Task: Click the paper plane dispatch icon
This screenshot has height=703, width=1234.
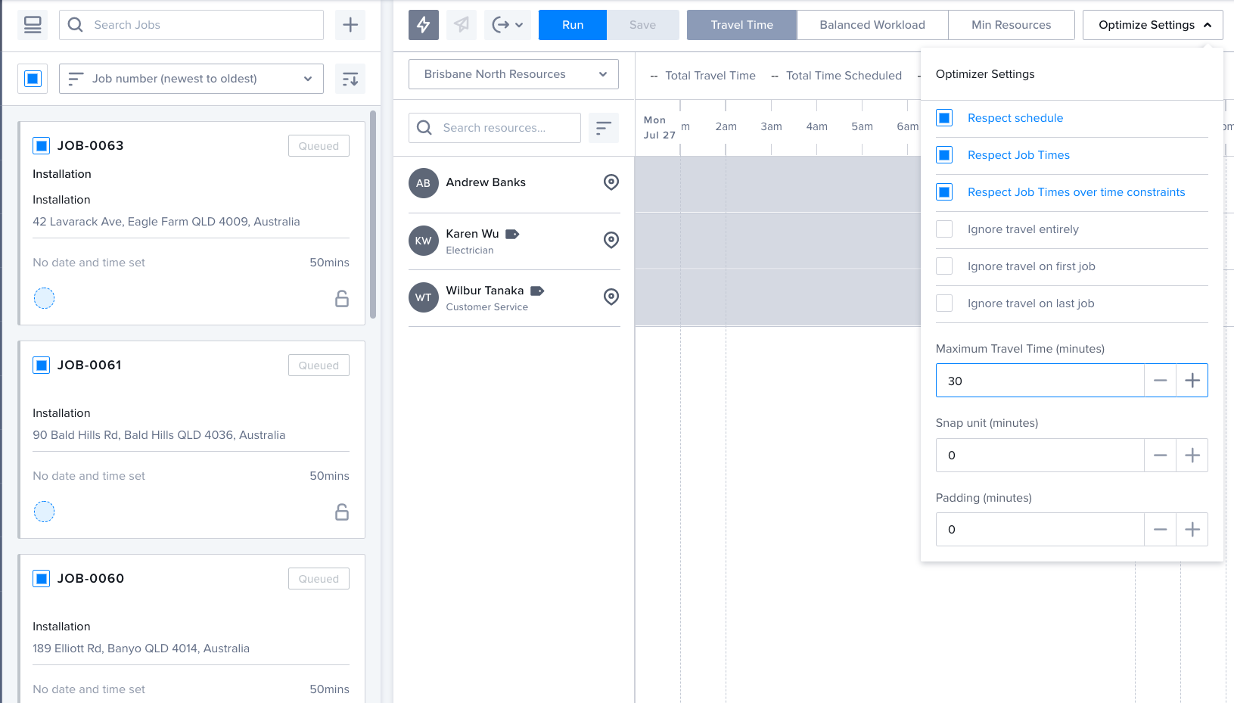Action: click(x=461, y=25)
